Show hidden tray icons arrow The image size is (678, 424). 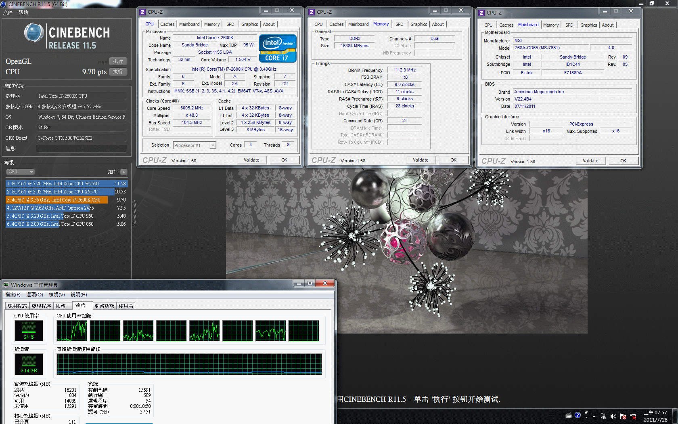tap(594, 416)
